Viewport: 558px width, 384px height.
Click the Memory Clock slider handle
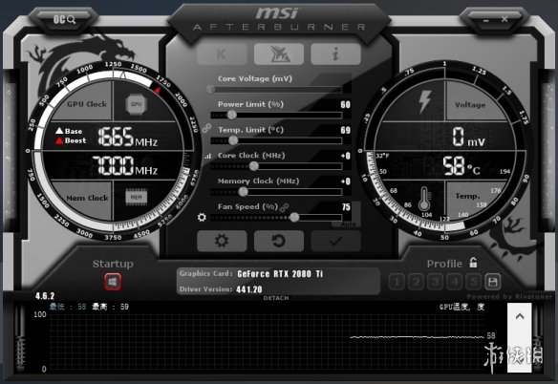(x=243, y=191)
